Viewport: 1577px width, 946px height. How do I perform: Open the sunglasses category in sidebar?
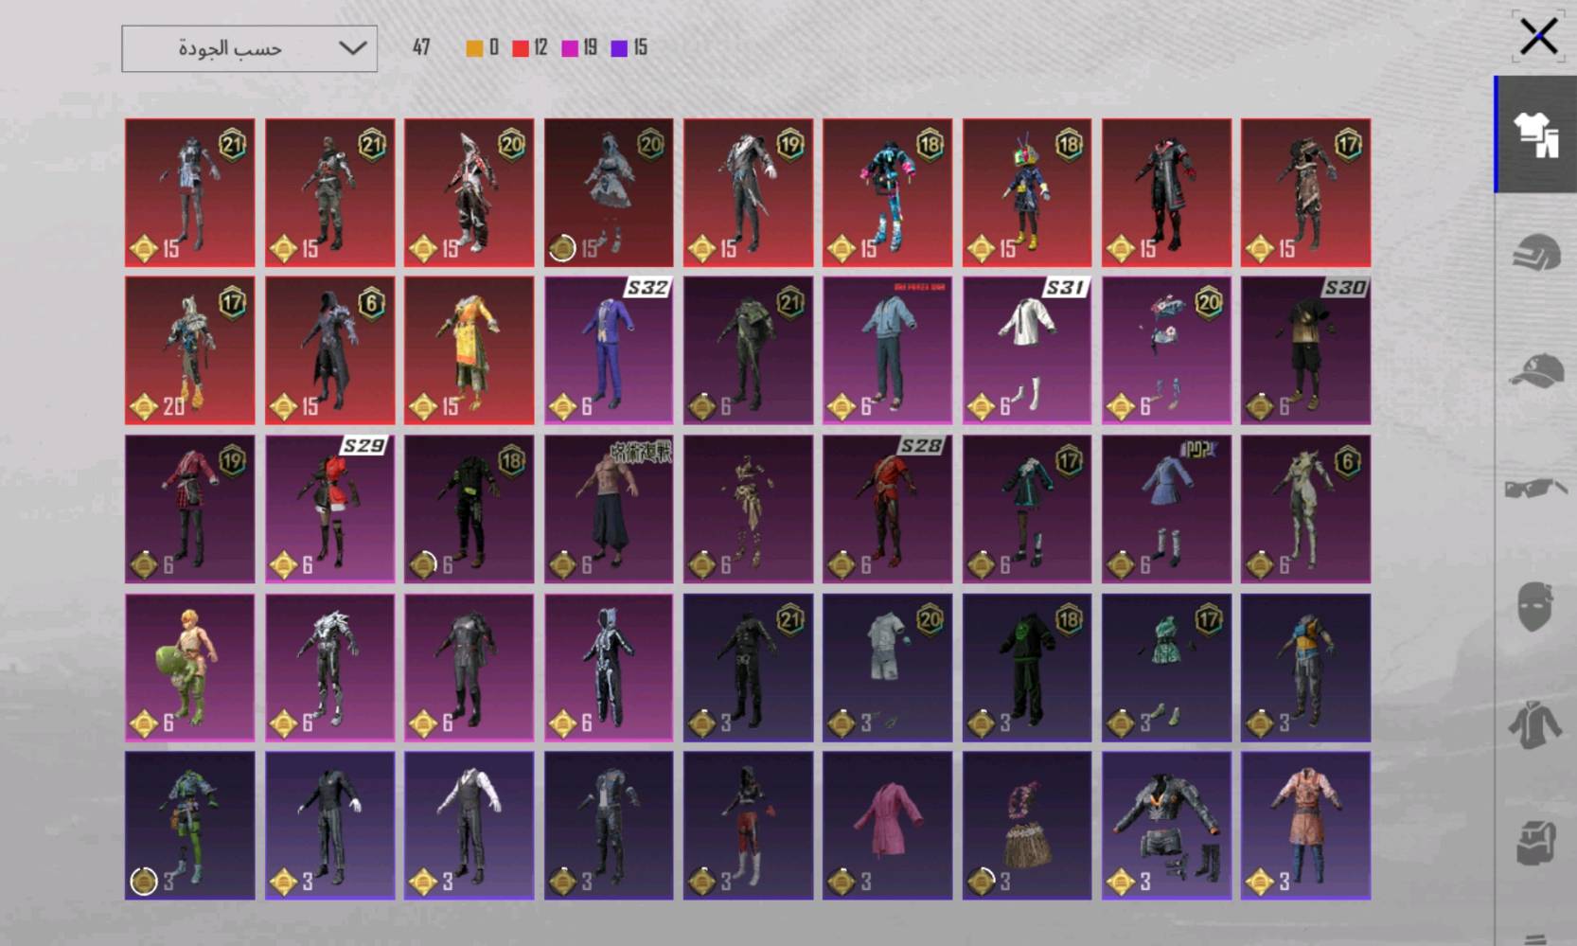[1535, 488]
